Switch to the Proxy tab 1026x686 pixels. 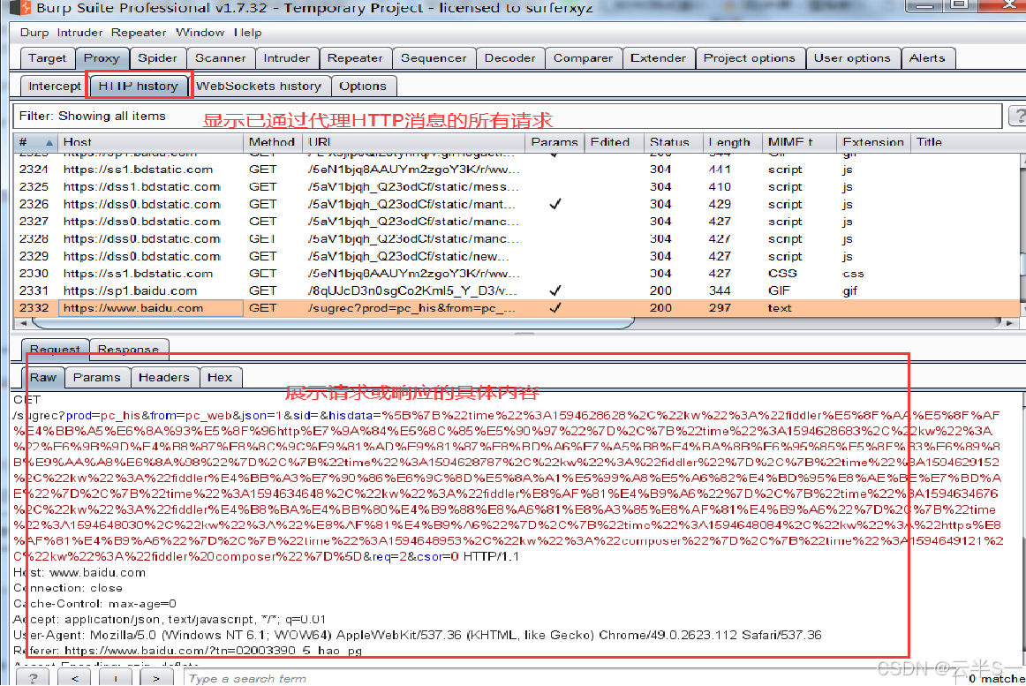point(102,57)
